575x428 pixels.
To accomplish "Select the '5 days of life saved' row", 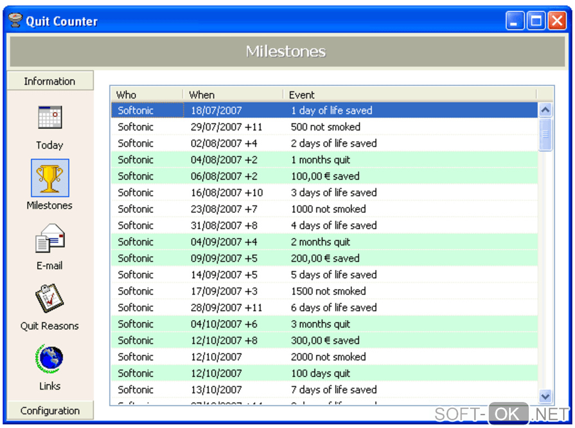I will (x=325, y=274).
